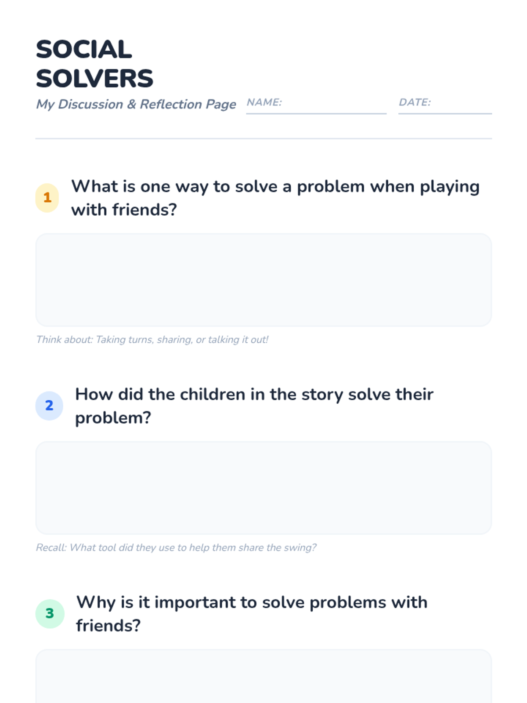This screenshot has height=703, width=527.
Task: Click the 'Think about: Taking turns' hint
Action: [x=152, y=340]
